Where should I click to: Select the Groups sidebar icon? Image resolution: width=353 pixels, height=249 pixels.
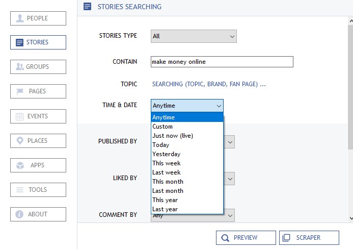[x=20, y=67]
